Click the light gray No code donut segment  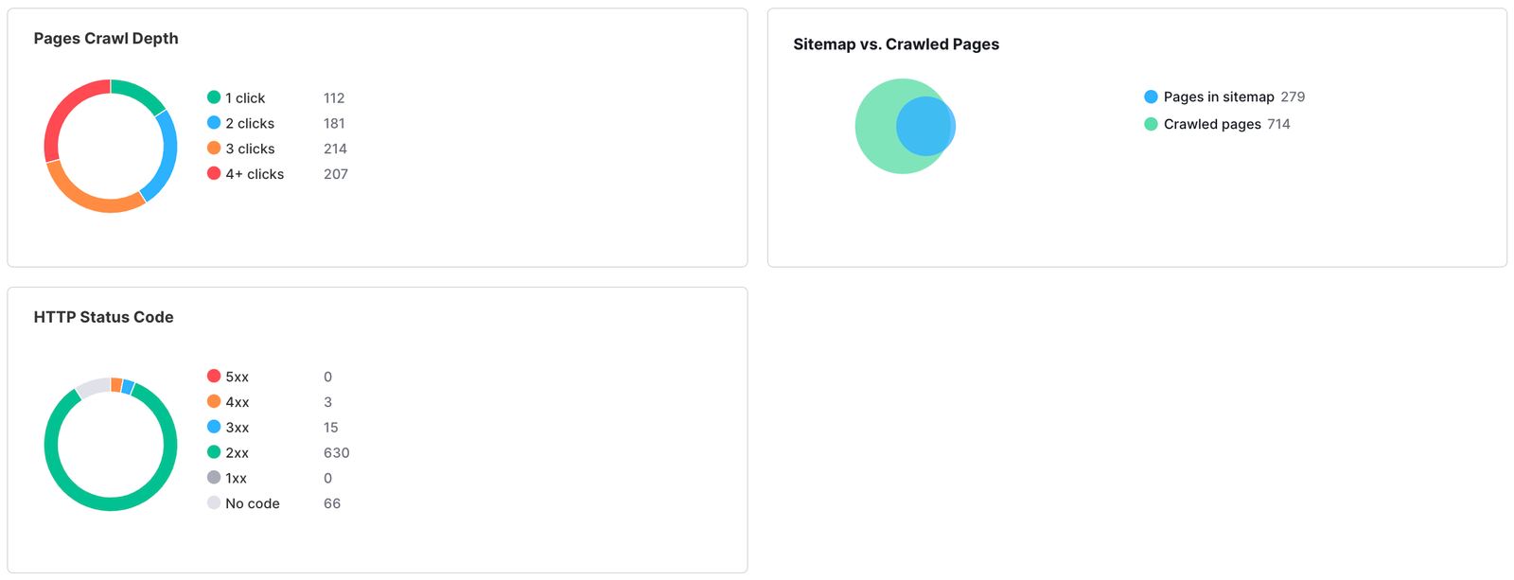point(93,387)
